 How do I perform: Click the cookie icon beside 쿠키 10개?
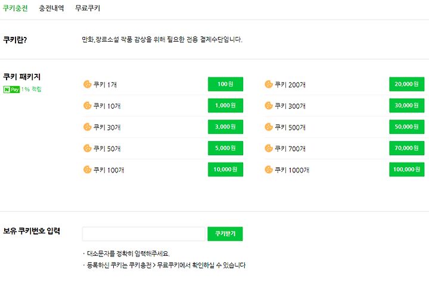[87, 105]
